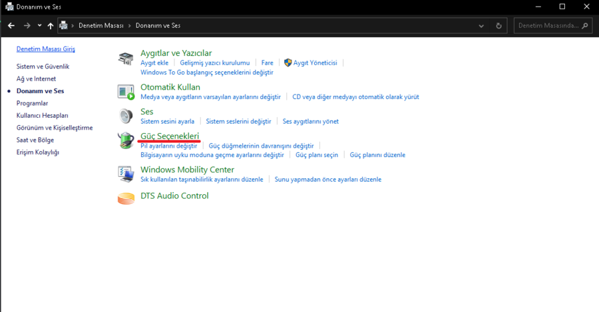Open Otomatik Kullan heading
Image resolution: width=599 pixels, height=312 pixels.
[x=170, y=87]
